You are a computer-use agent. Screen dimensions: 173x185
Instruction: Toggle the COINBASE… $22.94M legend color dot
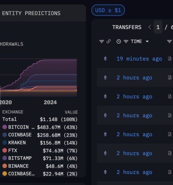click(x=5, y=174)
